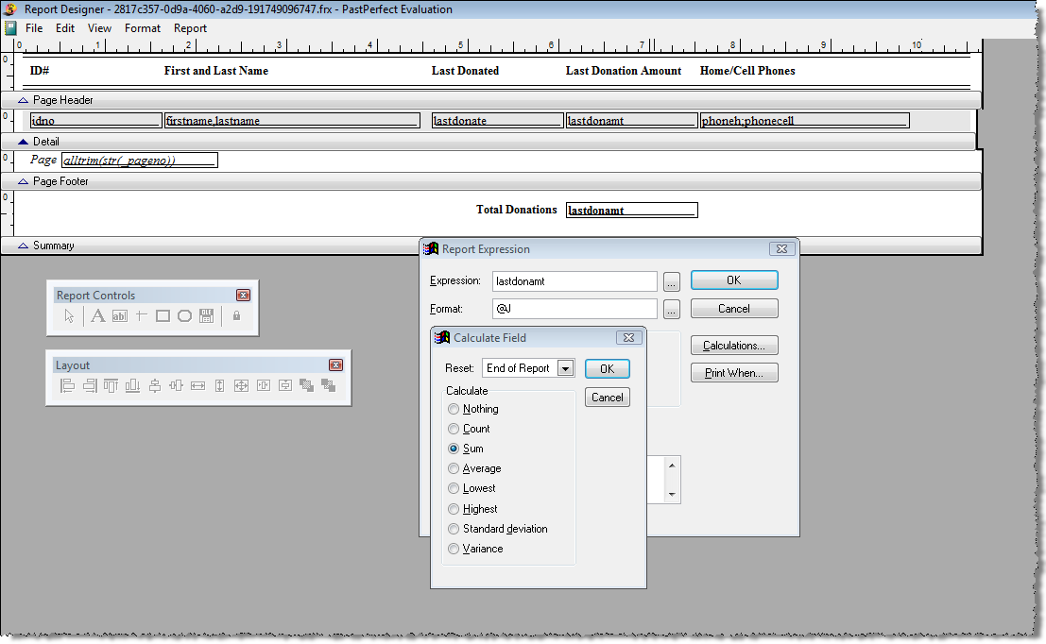Collapse the Page Header band
This screenshot has width=1046, height=644.
[23, 100]
